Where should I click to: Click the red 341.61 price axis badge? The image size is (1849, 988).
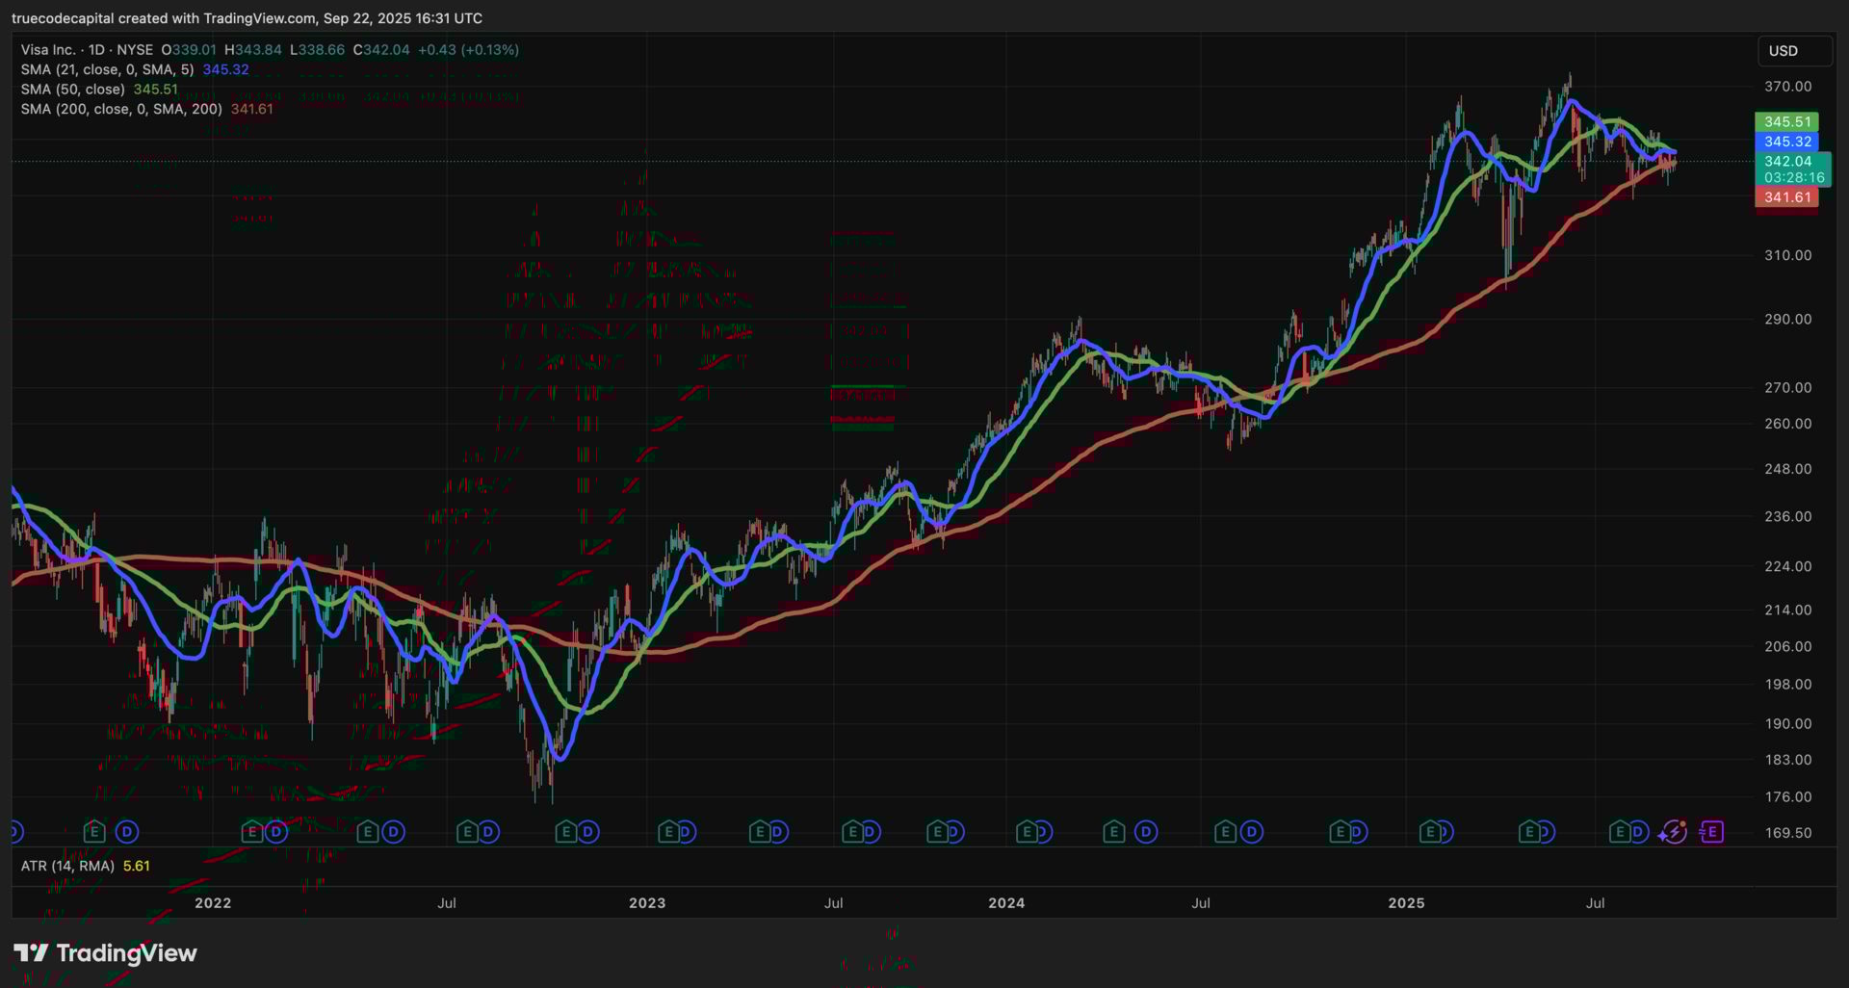1787,197
